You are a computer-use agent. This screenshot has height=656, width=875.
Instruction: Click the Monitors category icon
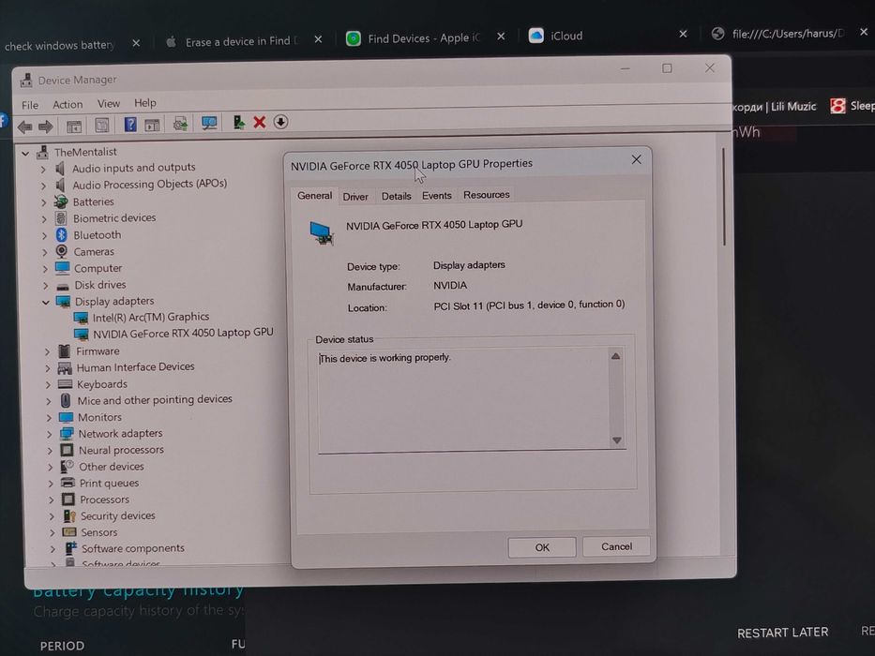click(66, 417)
